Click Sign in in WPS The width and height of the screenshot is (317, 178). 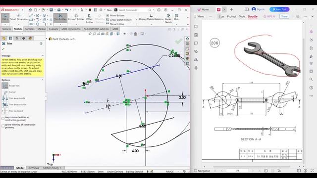point(258,9)
